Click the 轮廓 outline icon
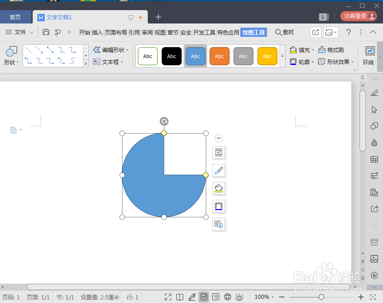This screenshot has height=303, width=383. point(293,62)
